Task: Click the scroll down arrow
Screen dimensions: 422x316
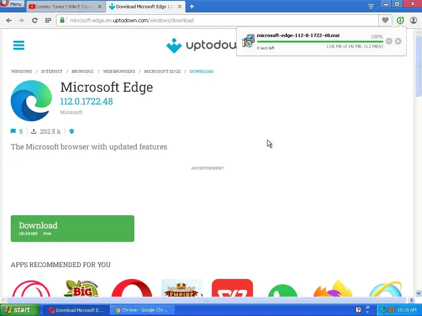Action: coord(419,293)
